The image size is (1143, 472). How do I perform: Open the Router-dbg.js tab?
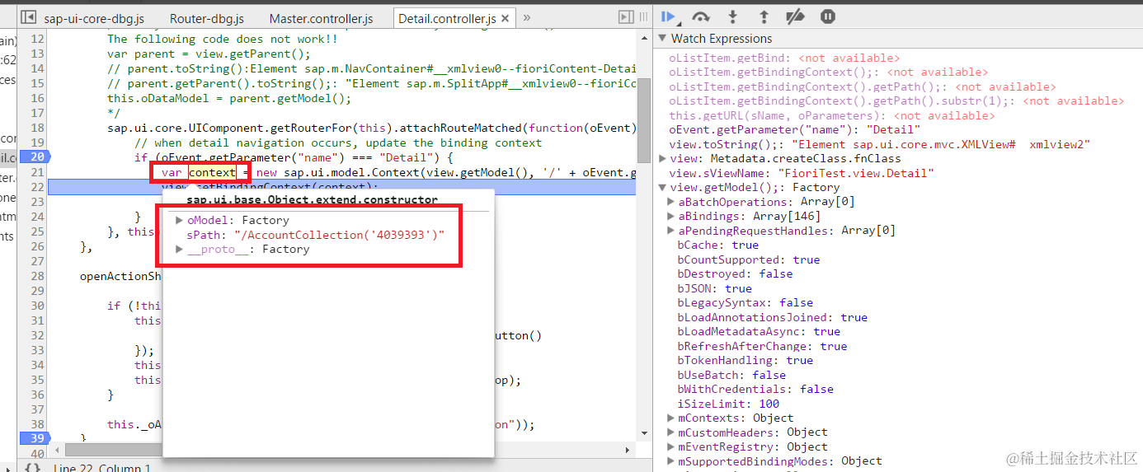[x=207, y=18]
